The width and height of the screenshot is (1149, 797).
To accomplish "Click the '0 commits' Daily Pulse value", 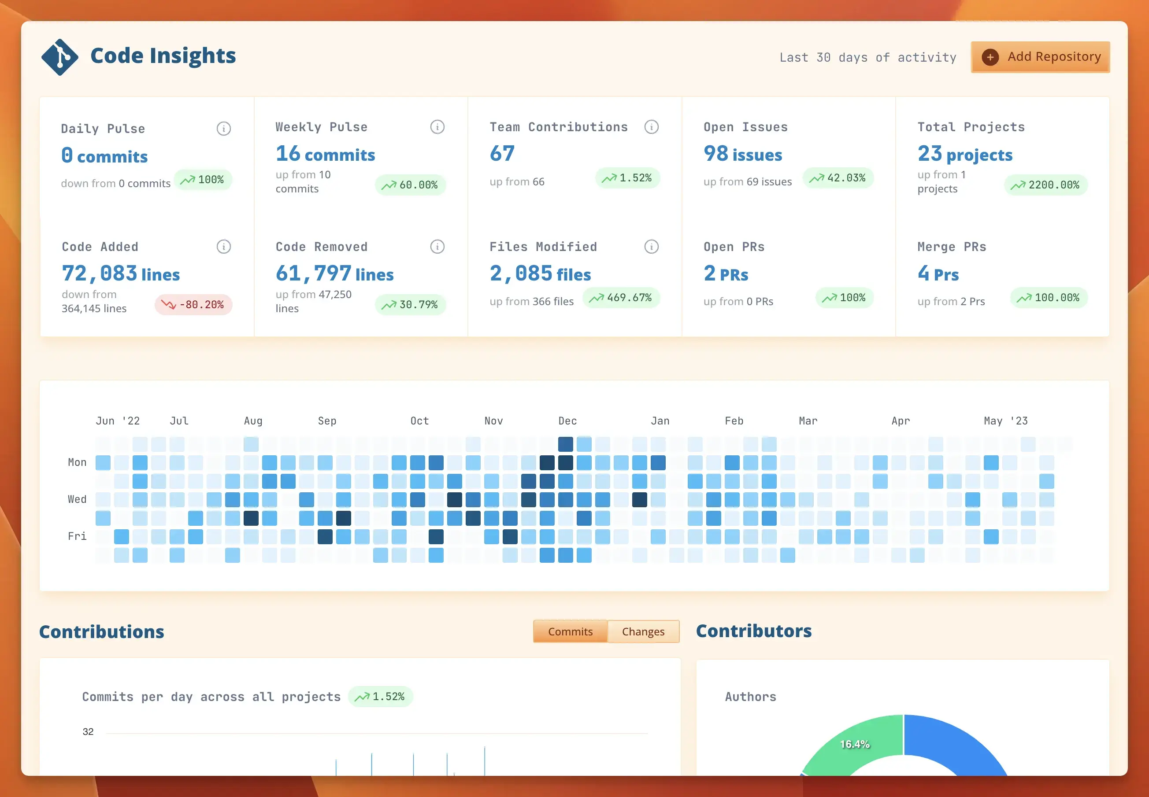I will click(104, 156).
